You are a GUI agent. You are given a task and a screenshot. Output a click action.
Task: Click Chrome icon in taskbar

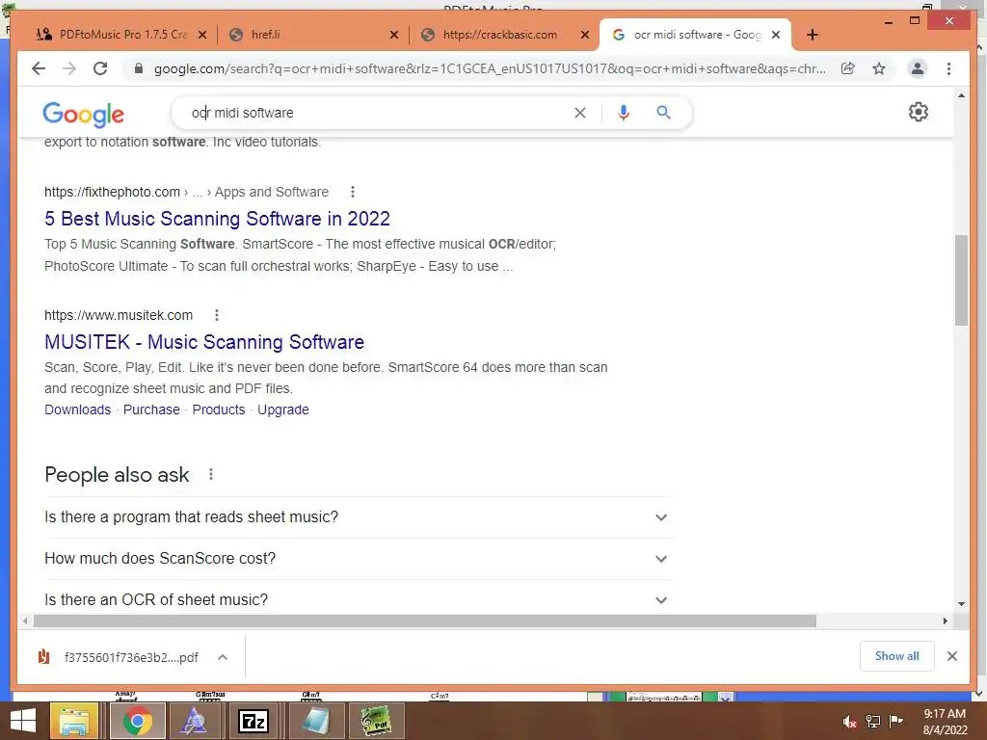click(137, 721)
